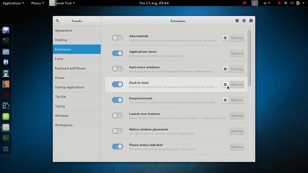The width and height of the screenshot is (308, 173).
Task: Select the Workspaces category
Action: (x=77, y=125)
